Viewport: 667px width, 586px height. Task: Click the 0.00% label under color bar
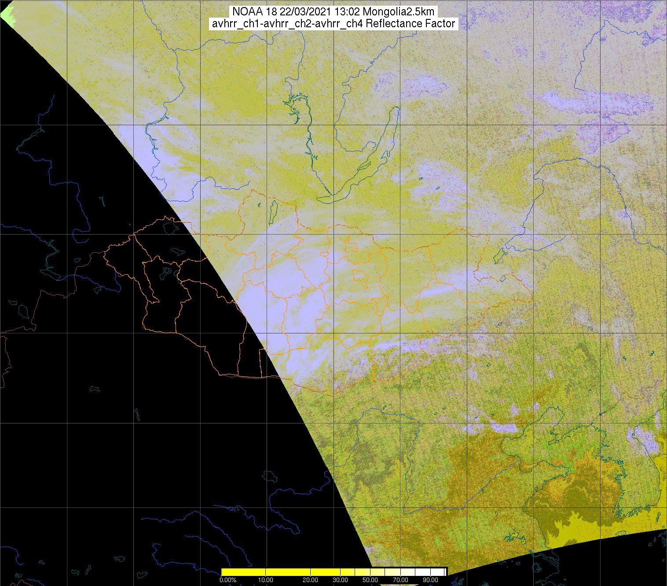coord(228,580)
